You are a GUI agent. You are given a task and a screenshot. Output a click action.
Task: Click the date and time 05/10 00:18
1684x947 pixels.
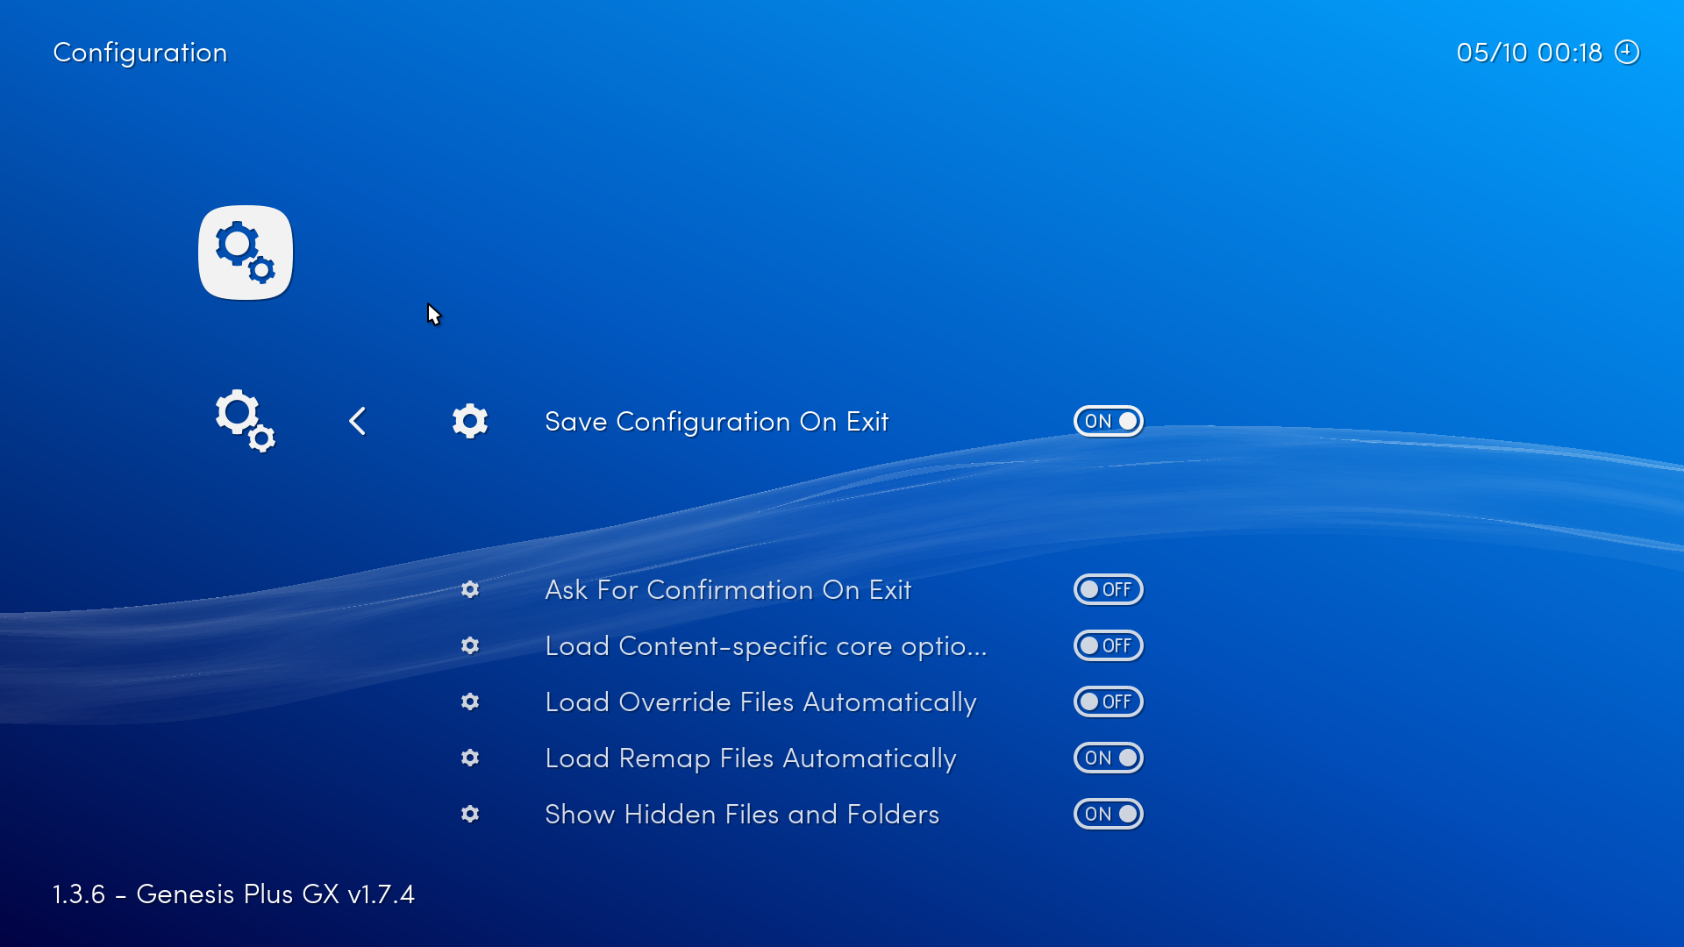click(x=1530, y=53)
